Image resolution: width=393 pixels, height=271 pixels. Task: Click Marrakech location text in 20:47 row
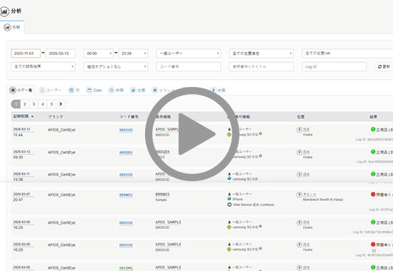(323, 200)
